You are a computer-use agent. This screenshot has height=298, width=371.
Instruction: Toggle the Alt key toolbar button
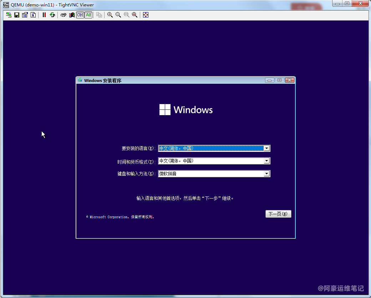point(88,15)
